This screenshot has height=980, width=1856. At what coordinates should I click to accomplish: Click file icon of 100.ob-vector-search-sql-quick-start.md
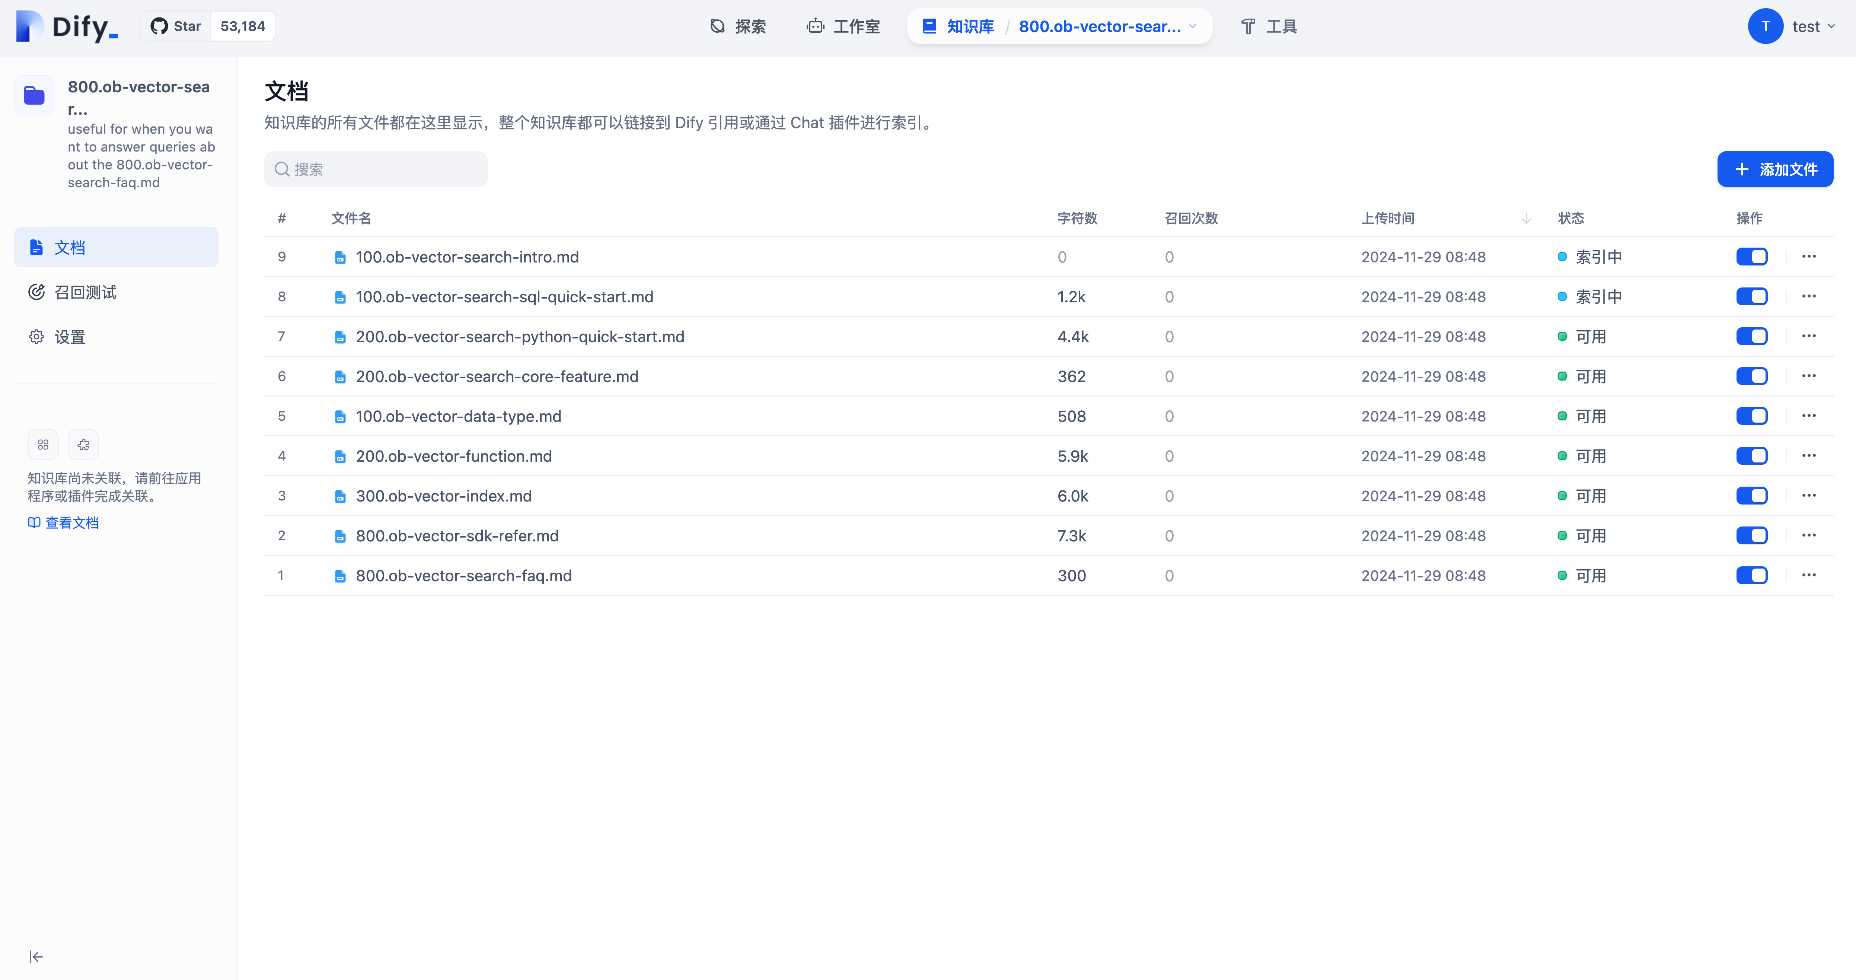[x=340, y=297]
